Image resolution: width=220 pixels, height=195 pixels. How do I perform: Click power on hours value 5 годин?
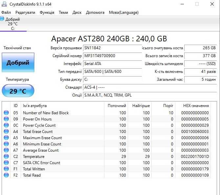[x=201, y=79]
